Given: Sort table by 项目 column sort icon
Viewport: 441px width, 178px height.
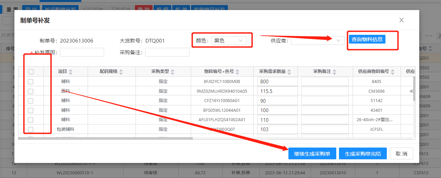Looking at the screenshot, I should pos(71,72).
